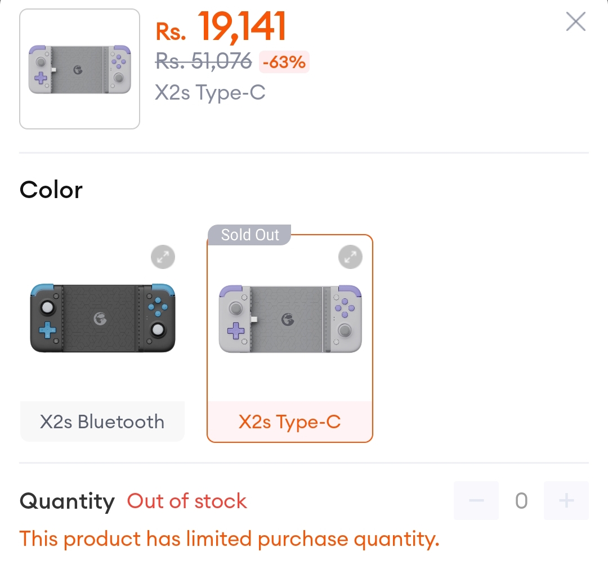Click the quantity value field showing 0
This screenshot has width=608, height=565.
pyautogui.click(x=521, y=500)
